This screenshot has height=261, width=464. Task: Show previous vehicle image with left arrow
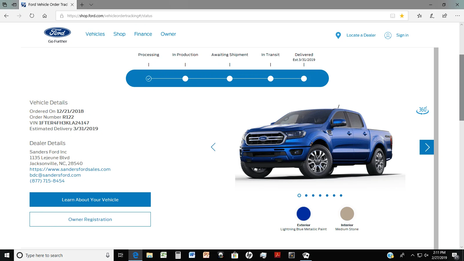(213, 147)
